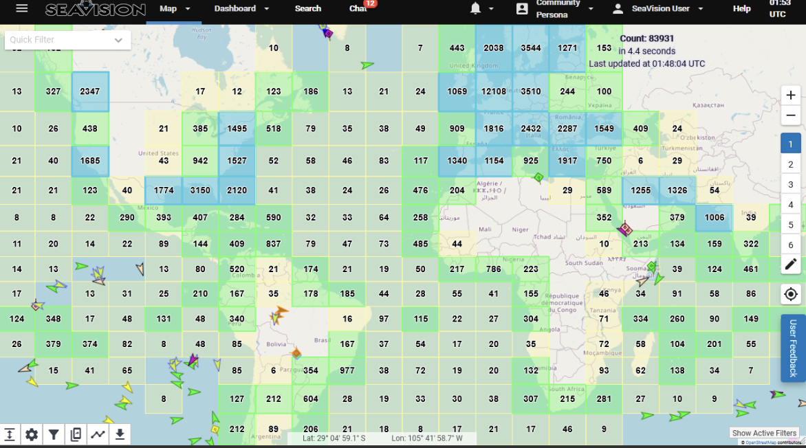Open Chat with 12 unread
The height and width of the screenshot is (448, 806).
point(358,9)
